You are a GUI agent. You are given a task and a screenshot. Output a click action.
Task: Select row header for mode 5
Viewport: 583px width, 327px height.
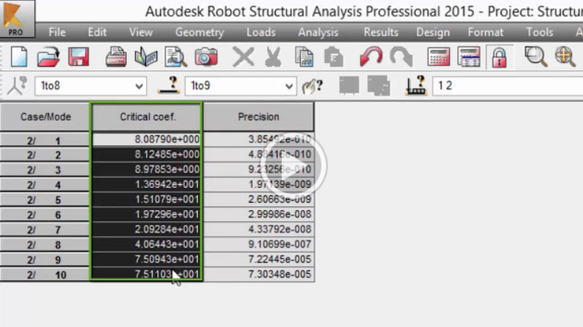tap(45, 200)
